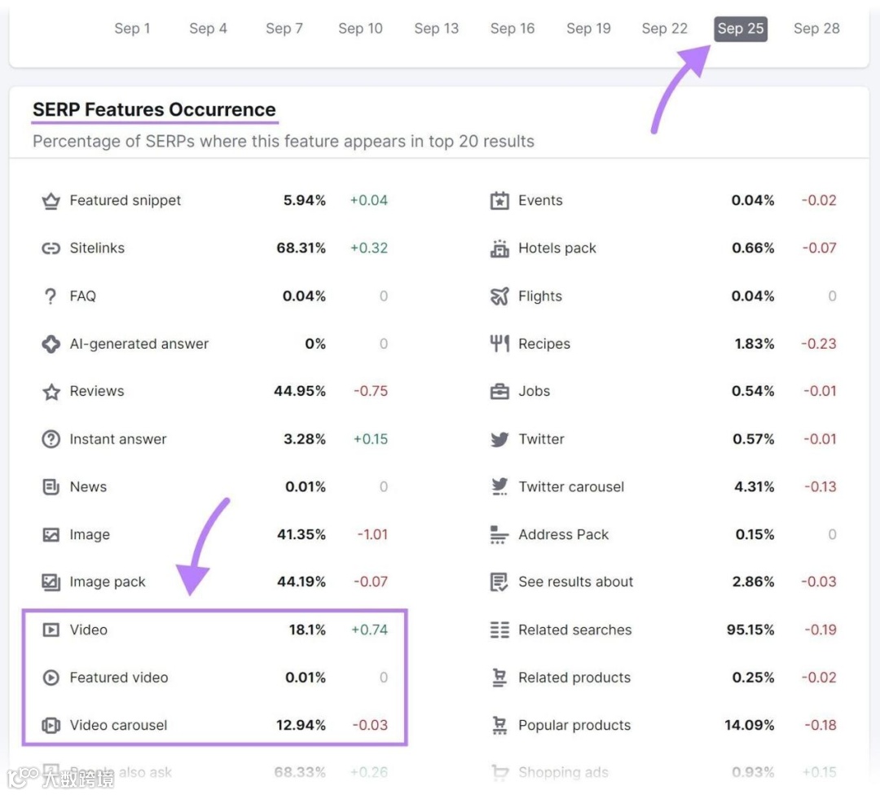The image size is (880, 795).
Task: Click the Video play icon
Action: (x=51, y=630)
